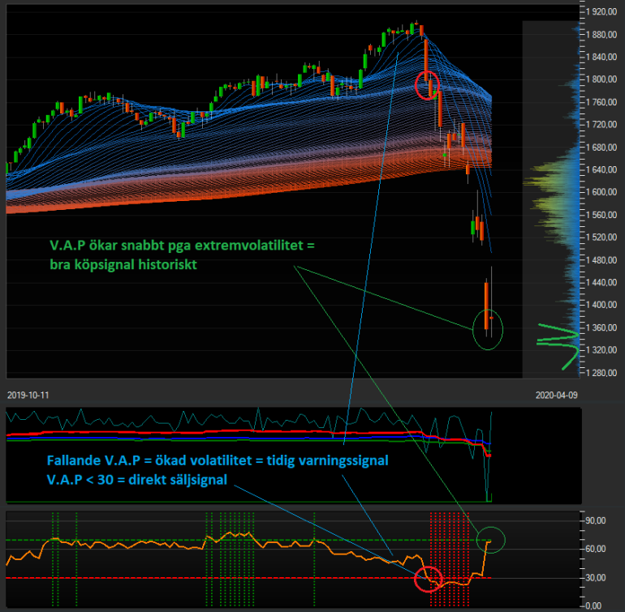The width and height of the screenshot is (625, 612).
Task: Select the green text 'V.A.P ökar snabbt pga extremvolatilitet ='
Action: tap(182, 246)
